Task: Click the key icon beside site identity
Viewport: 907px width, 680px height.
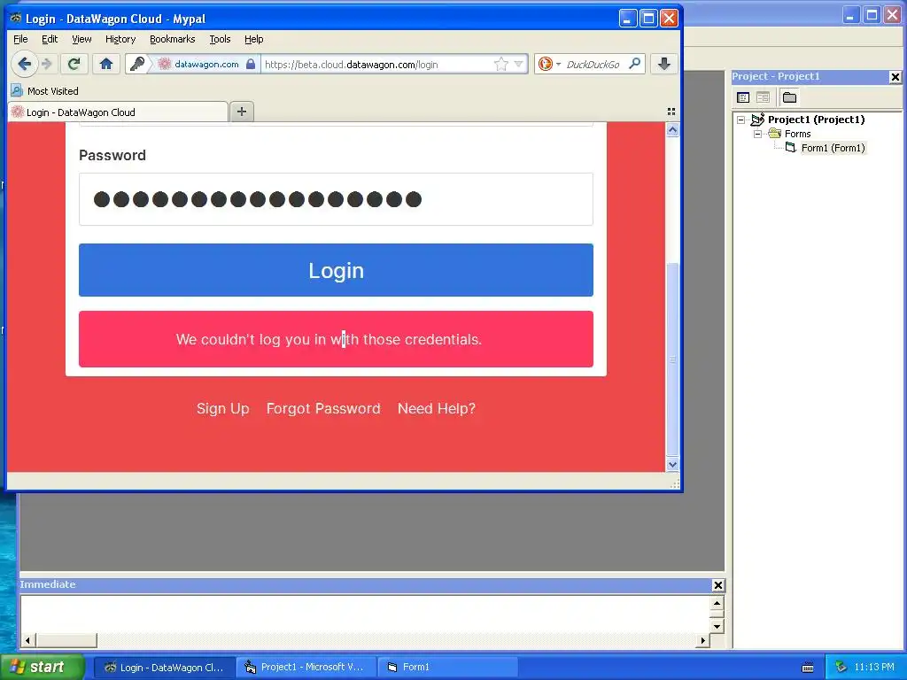Action: tap(137, 64)
